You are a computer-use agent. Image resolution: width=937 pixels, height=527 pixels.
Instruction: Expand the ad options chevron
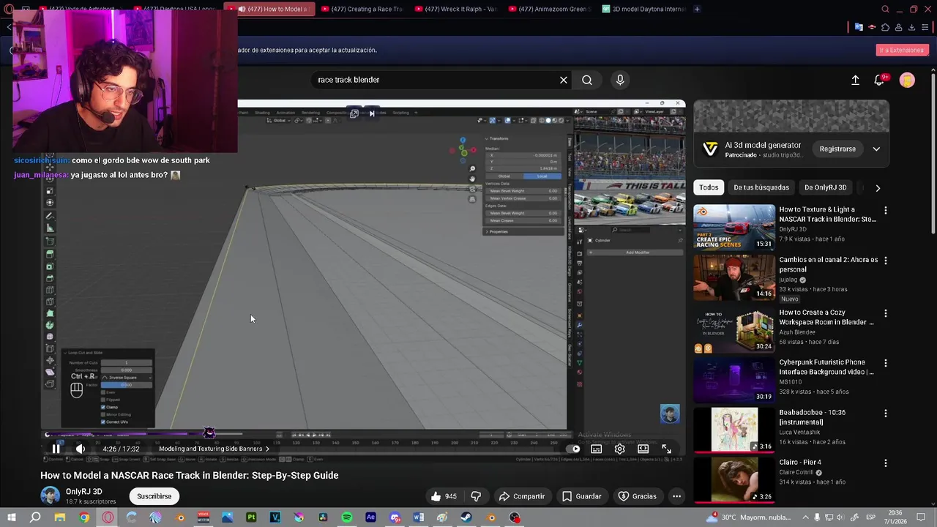(876, 149)
